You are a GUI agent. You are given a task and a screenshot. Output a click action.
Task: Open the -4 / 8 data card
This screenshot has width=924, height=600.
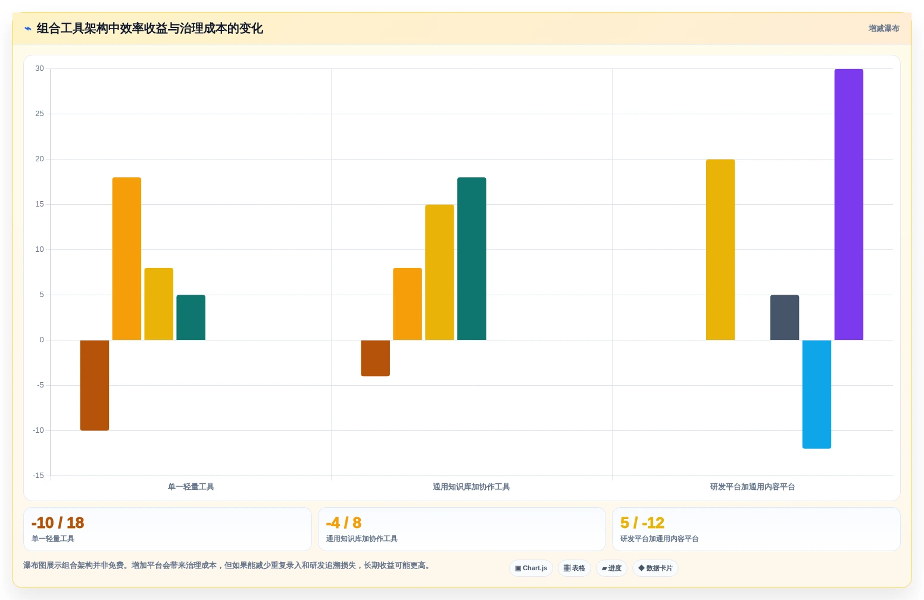(x=462, y=529)
